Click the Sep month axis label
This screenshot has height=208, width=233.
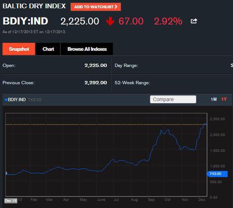[x=151, y=200]
